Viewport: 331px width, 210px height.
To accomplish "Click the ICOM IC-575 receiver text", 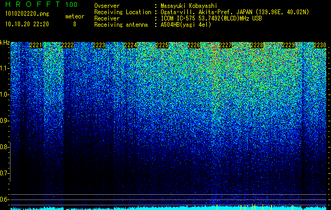I will (211, 18).
